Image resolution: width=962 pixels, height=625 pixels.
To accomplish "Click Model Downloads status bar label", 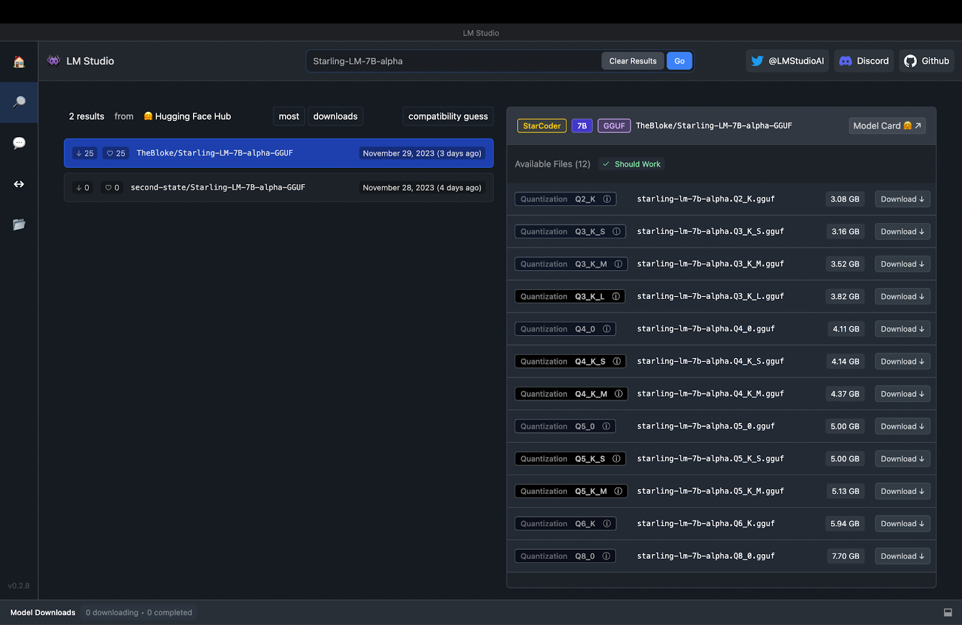I will 43,612.
